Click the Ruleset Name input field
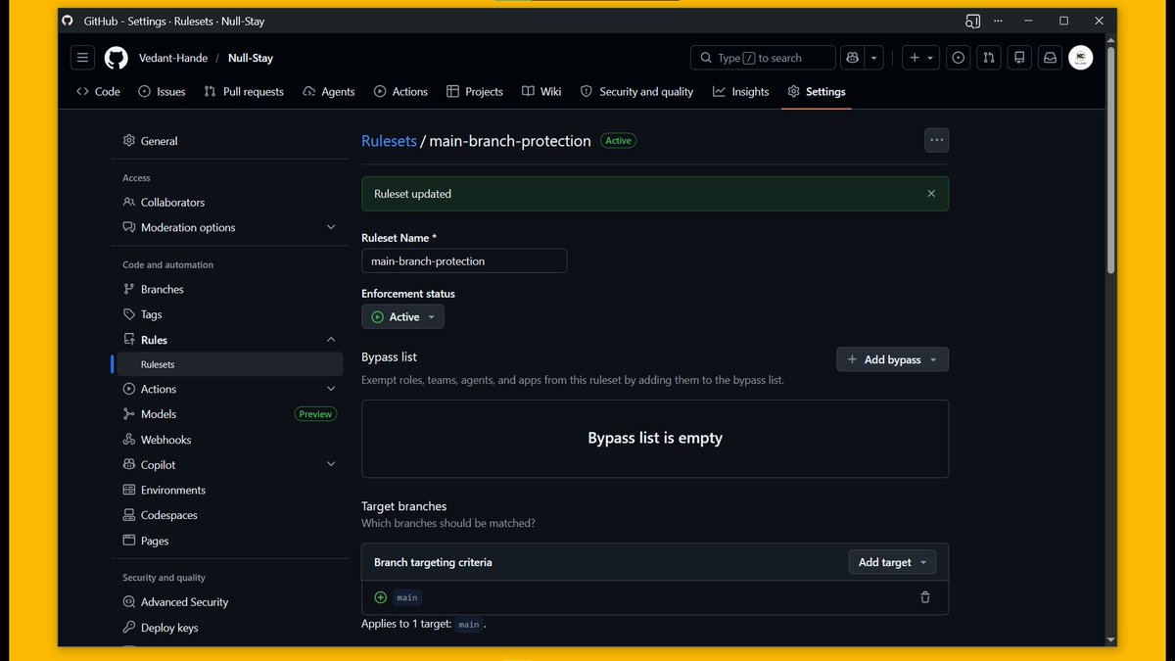Screen dimensions: 1175x661 (x=464, y=261)
